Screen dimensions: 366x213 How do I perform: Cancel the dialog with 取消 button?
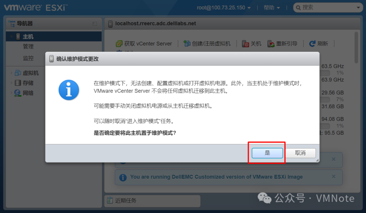click(x=300, y=153)
